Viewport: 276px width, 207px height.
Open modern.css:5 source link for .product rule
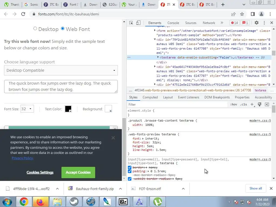pyautogui.click(x=260, y=120)
